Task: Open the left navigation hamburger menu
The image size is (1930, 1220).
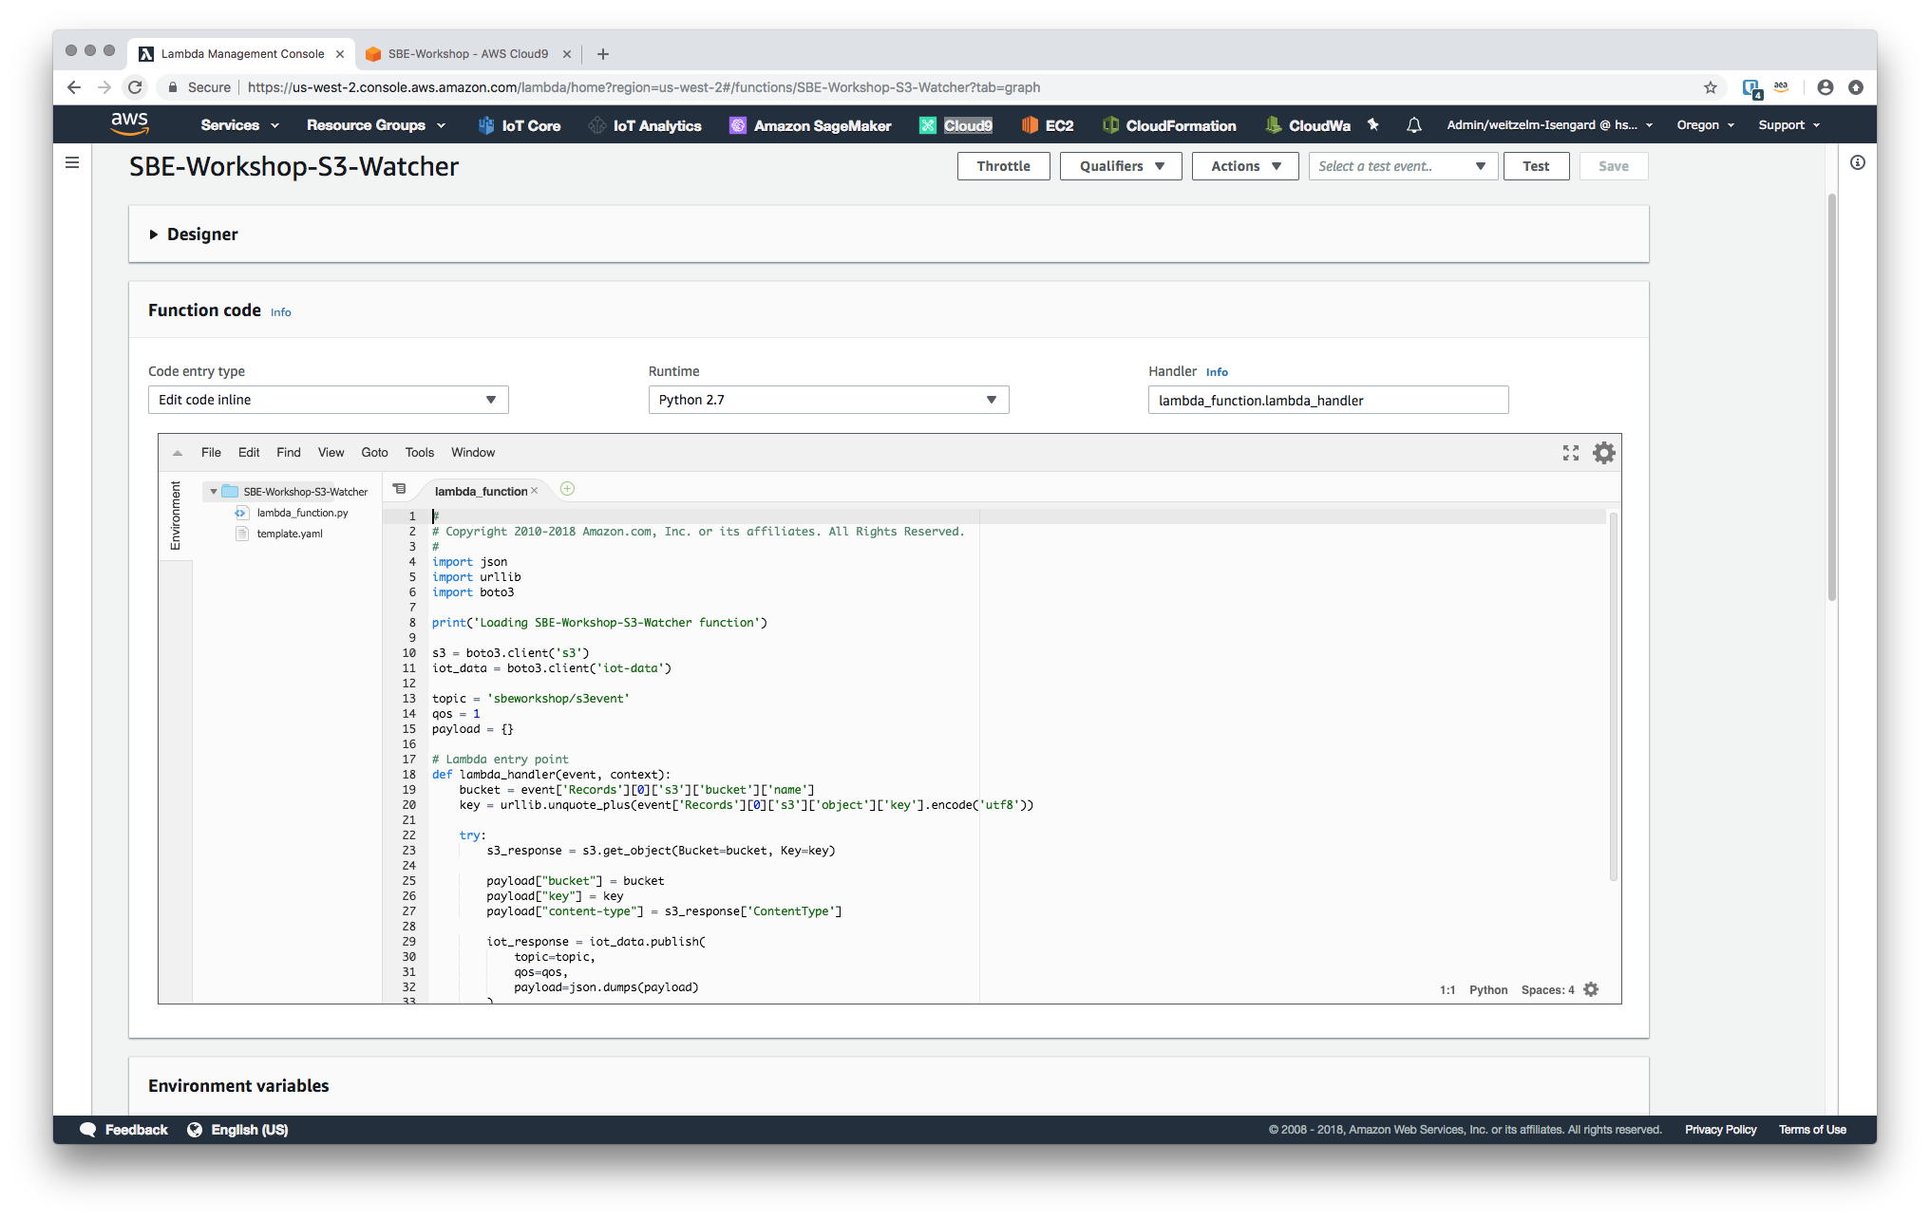Action: point(72,162)
